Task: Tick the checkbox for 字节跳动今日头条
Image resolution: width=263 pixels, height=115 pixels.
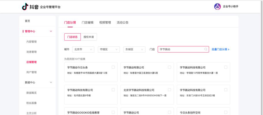Action: (x=113, y=67)
